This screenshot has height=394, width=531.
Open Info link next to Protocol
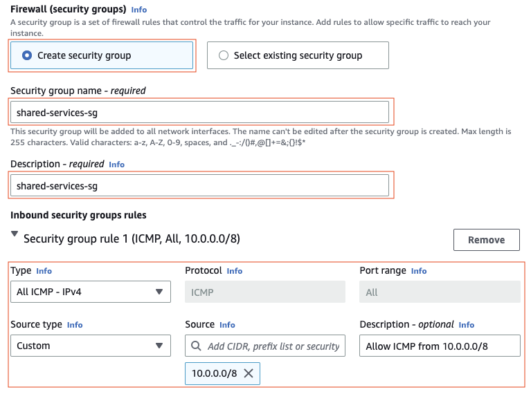(x=234, y=271)
